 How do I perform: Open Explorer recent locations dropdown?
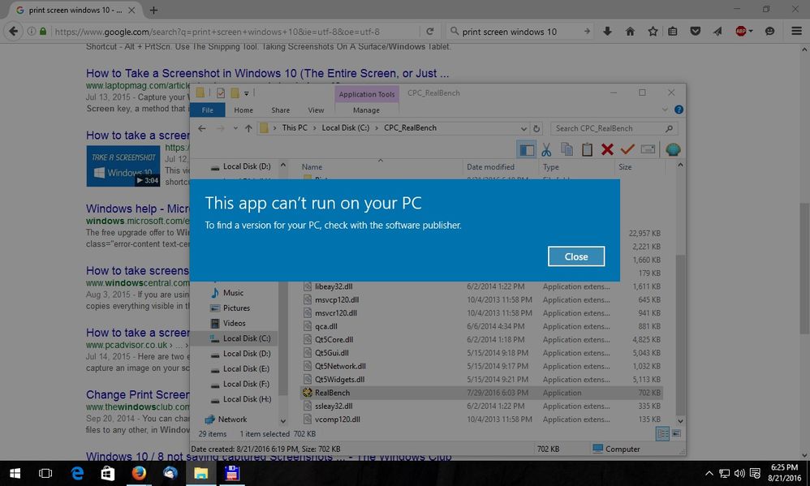point(235,129)
